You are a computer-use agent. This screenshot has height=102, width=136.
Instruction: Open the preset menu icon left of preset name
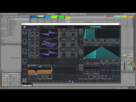tap(58, 27)
